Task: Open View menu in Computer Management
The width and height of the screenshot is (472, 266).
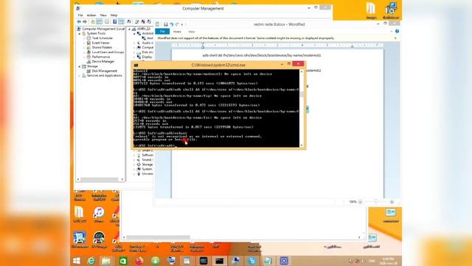Action: click(103, 15)
